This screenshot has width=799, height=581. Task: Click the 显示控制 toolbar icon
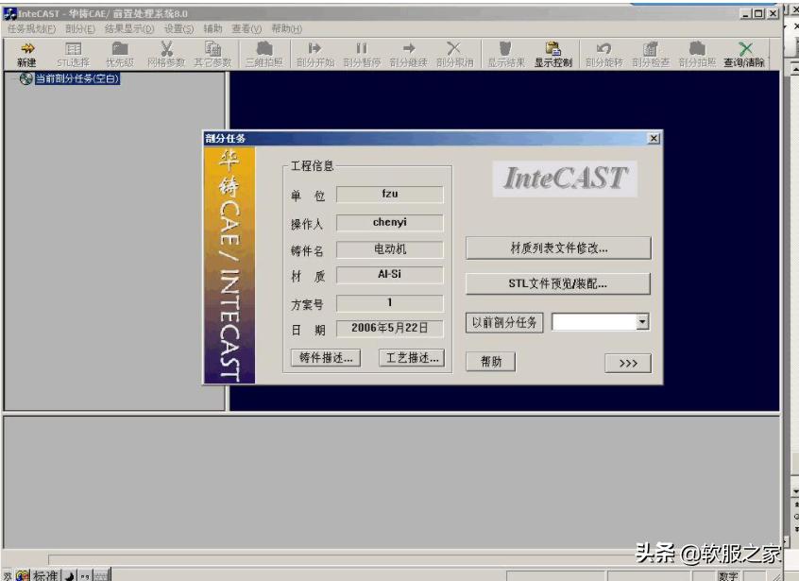click(x=552, y=49)
